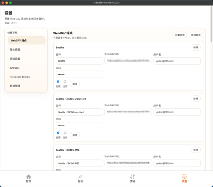Select the orange settings gear icon
This screenshot has width=213, height=187.
click(x=184, y=177)
